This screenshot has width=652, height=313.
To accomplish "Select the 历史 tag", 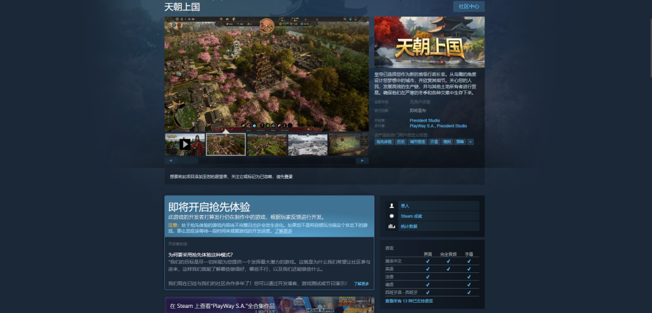I will 400,142.
